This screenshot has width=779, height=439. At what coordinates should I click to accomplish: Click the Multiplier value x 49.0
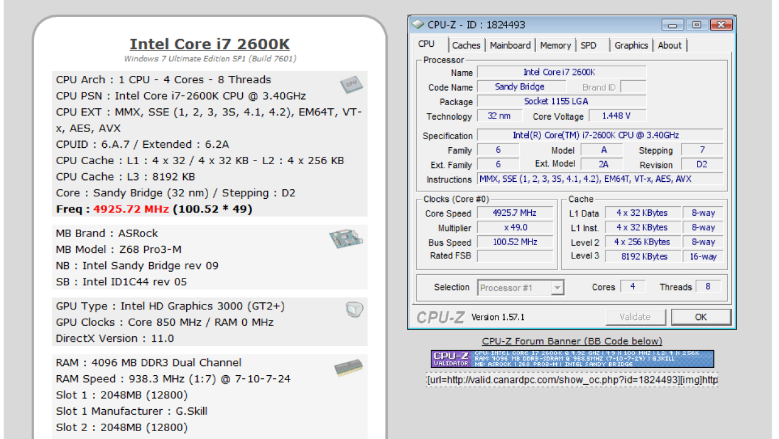(515, 228)
